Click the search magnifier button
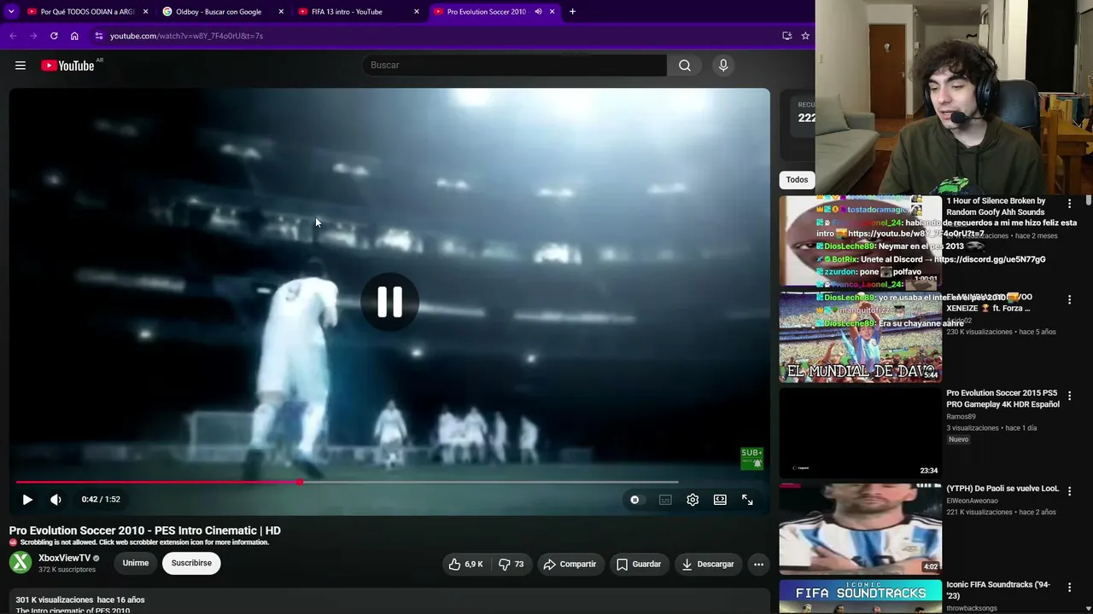The height and width of the screenshot is (614, 1093). pyautogui.click(x=685, y=66)
